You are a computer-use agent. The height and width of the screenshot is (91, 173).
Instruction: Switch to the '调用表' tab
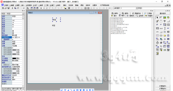(130, 16)
